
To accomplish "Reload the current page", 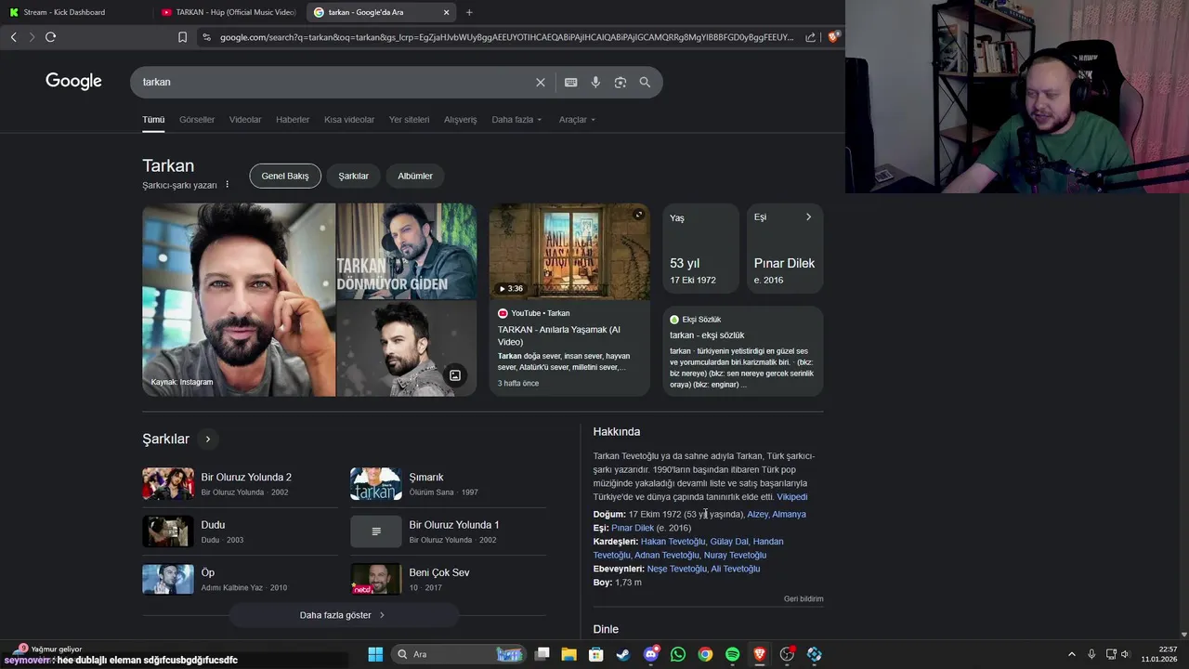I will coord(50,37).
